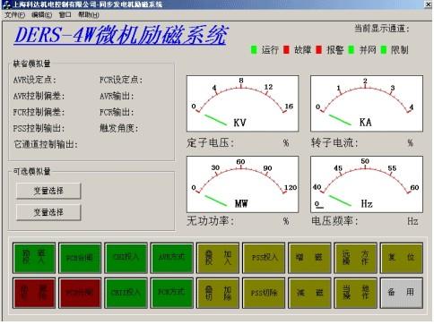Open the 窗口 menu
Image resolution: width=434 pixels, height=325 pixels.
pos(65,15)
